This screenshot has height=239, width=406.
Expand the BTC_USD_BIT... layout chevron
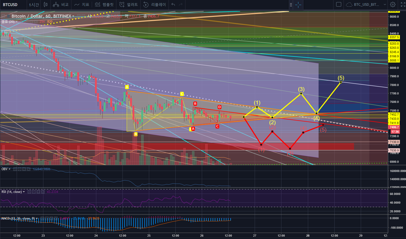[x=385, y=4]
